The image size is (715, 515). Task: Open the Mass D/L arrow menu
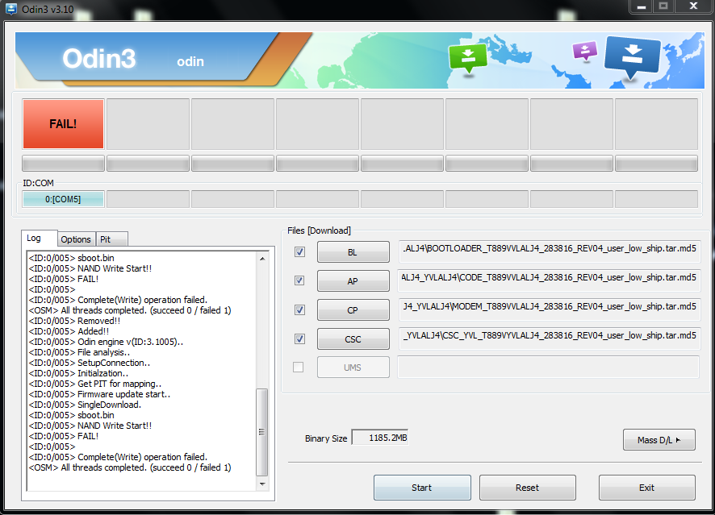coord(659,440)
